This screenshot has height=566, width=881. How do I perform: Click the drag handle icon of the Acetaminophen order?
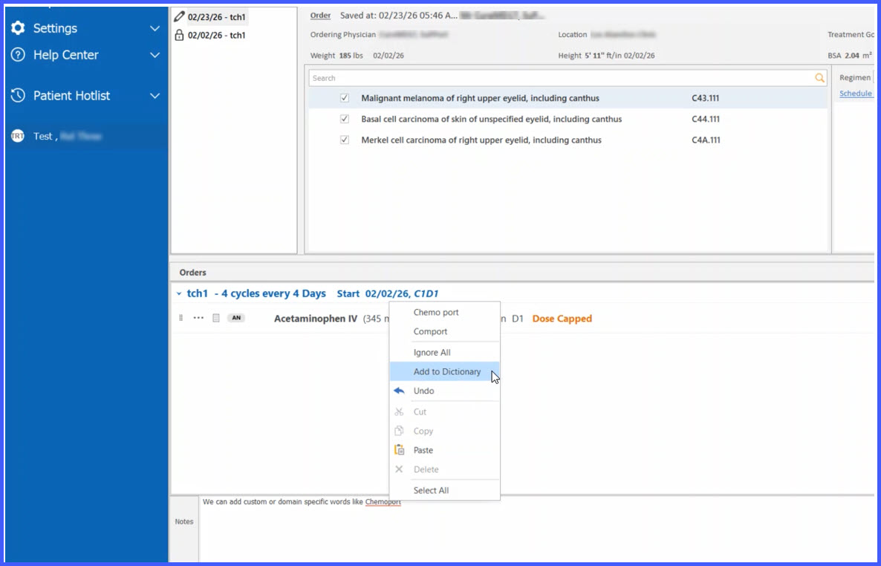[181, 318]
